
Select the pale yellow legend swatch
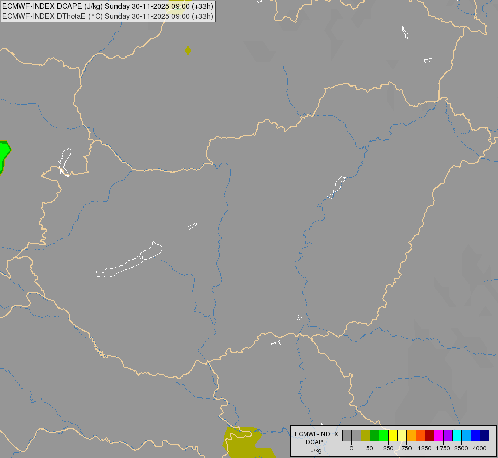pyautogui.click(x=402, y=435)
